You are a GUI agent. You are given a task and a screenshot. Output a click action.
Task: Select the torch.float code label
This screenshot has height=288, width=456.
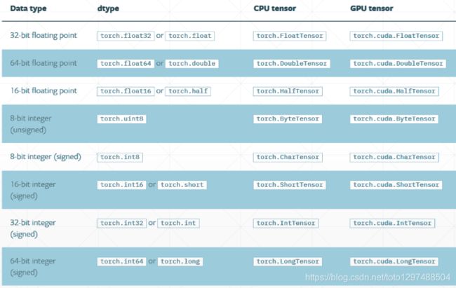(190, 36)
